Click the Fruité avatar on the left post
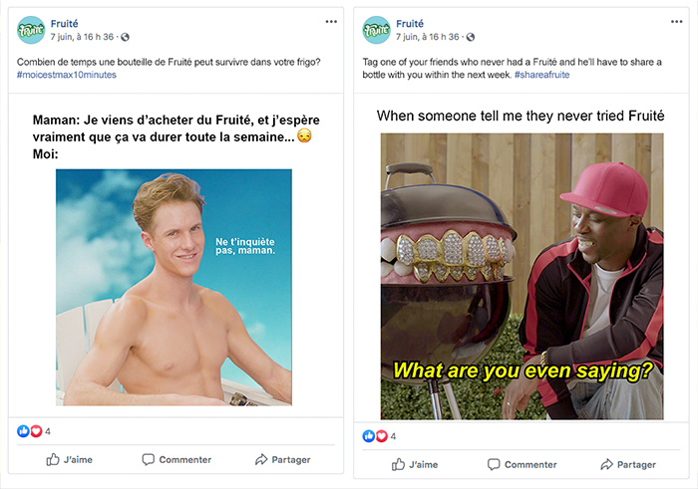Screen dimensions: 698x489 pyautogui.click(x=31, y=30)
